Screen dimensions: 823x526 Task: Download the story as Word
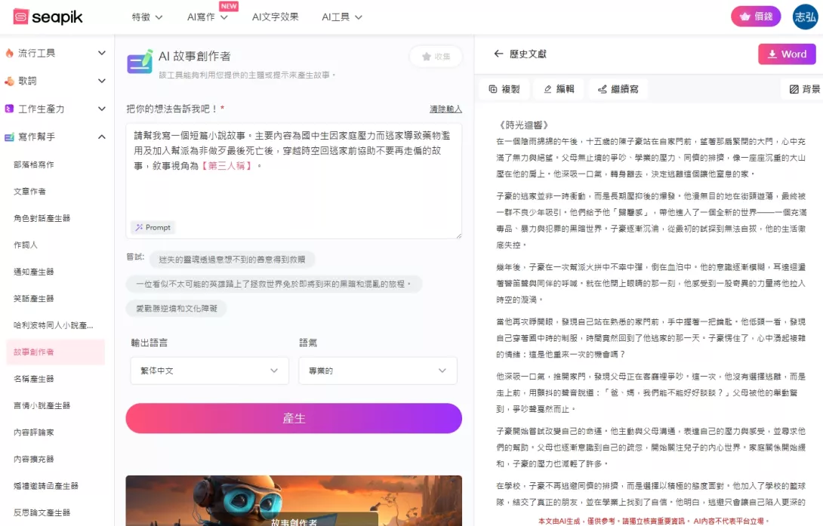tap(787, 54)
